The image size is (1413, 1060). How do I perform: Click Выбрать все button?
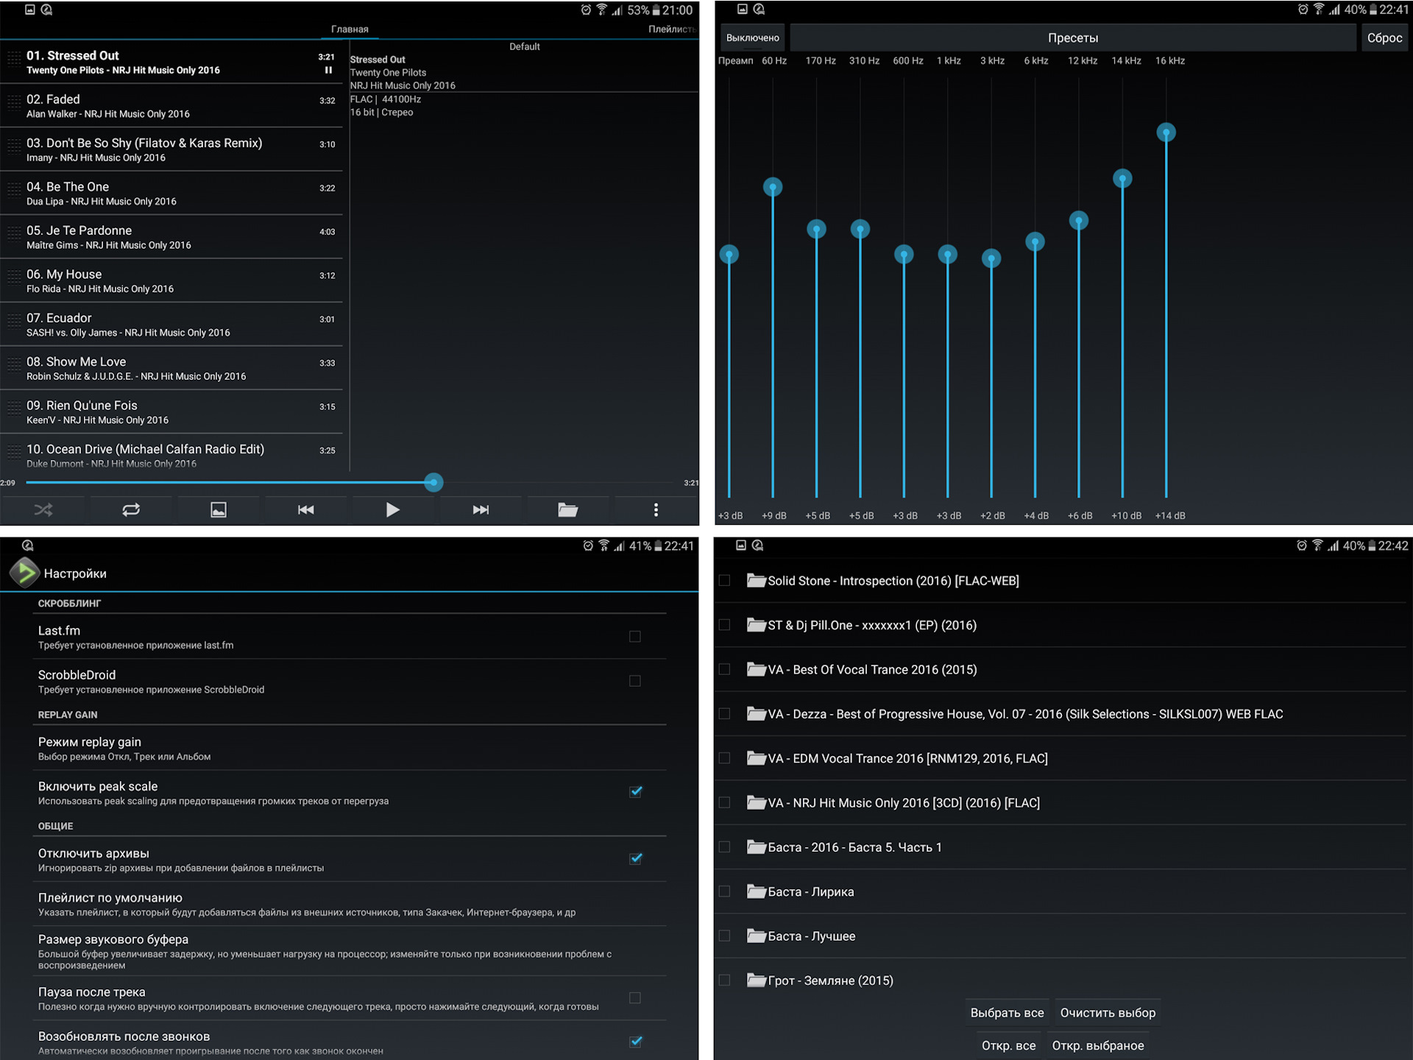pyautogui.click(x=1007, y=1013)
